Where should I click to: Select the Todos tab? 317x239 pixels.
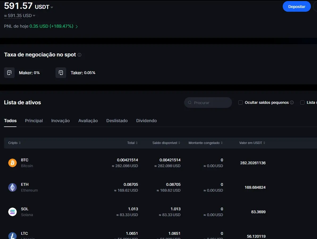pyautogui.click(x=10, y=121)
